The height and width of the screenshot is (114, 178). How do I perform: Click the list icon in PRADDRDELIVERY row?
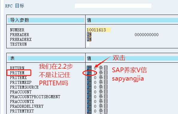point(106,106)
